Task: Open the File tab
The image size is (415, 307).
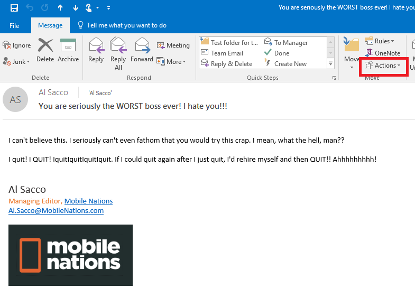Action: [14, 26]
